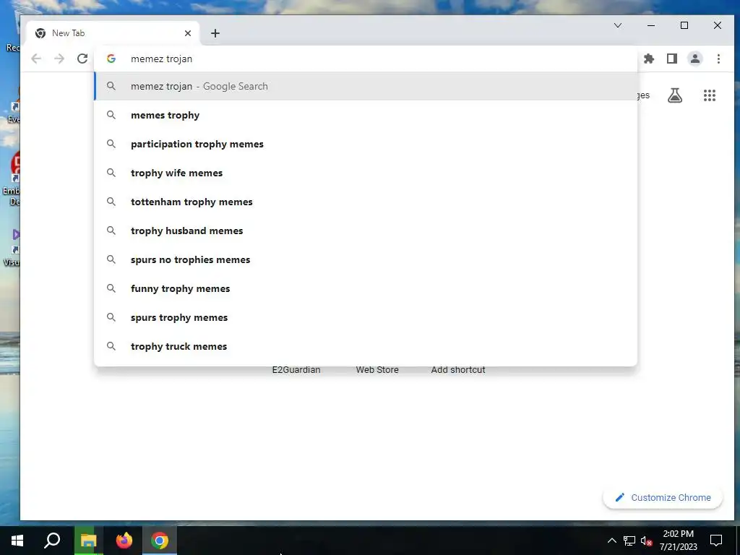Pick 'trophy truck memes' suggestion
Viewport: 740px width, 555px height.
pyautogui.click(x=366, y=346)
